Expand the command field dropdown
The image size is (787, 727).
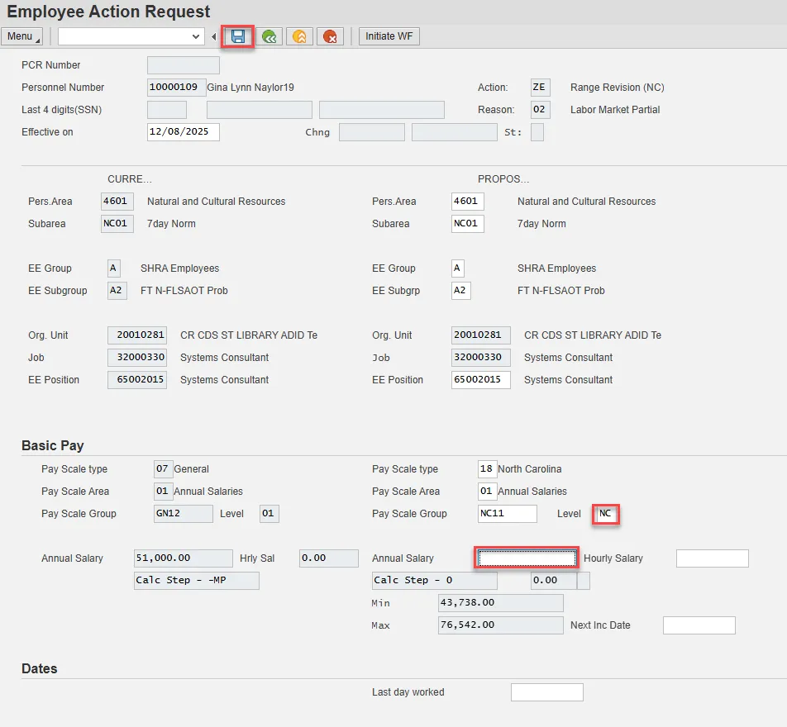[x=196, y=36]
